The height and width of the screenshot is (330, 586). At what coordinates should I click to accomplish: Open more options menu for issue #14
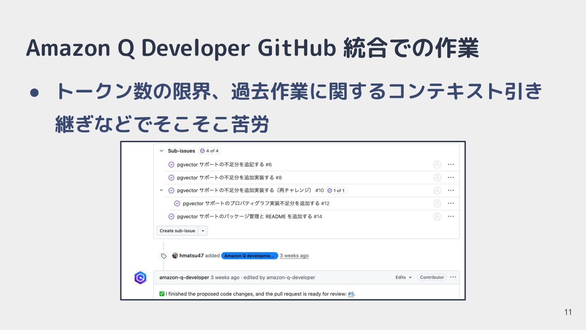pyautogui.click(x=451, y=216)
